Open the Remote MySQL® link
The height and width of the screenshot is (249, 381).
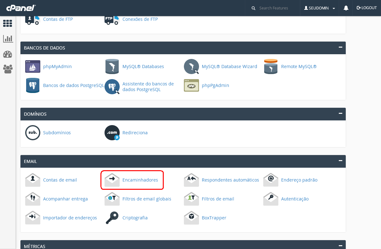coord(299,67)
